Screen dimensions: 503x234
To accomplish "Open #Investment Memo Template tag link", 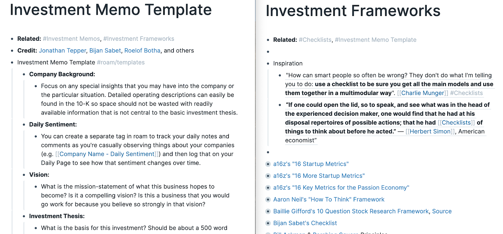I will tap(376, 40).
